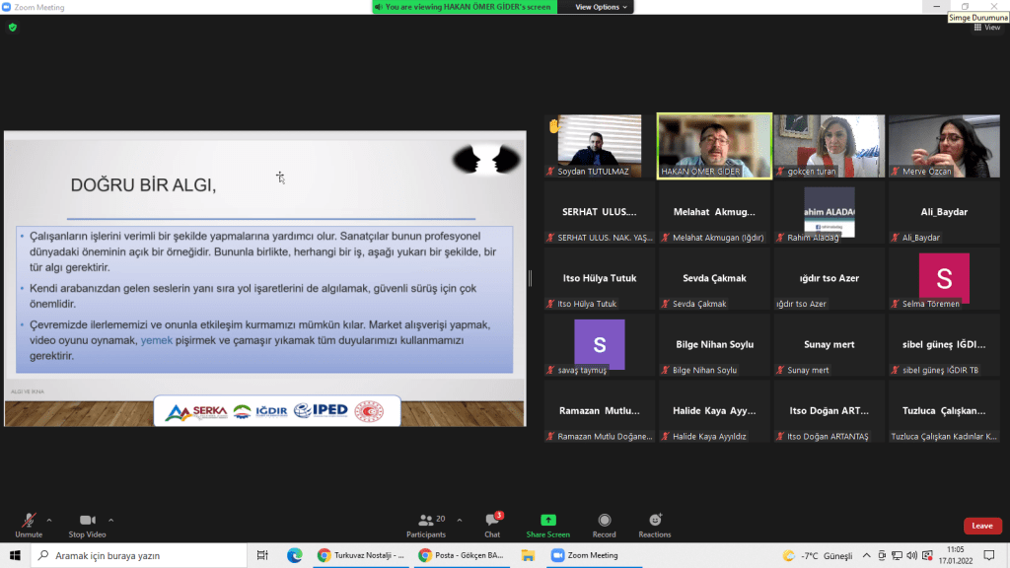Screen dimensions: 1010x568
Task: Click the yemek hyperlink in the slide
Action: (x=157, y=340)
